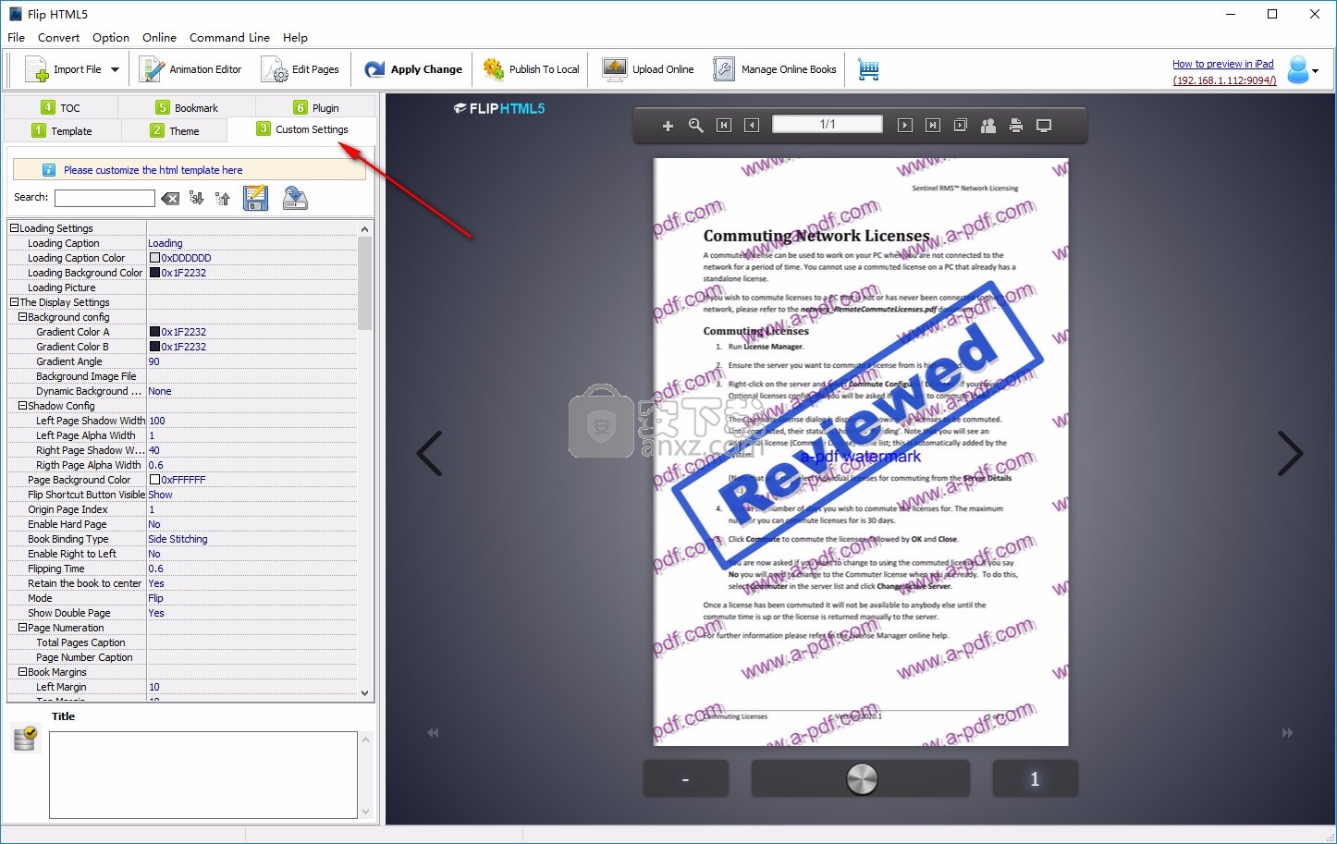1337x844 pixels.
Task: Click the page number field 1/1
Action: 828,124
